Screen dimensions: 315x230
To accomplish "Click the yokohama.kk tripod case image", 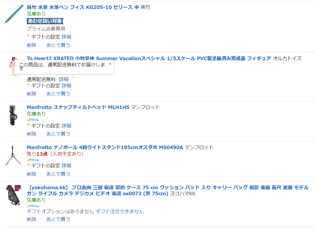I will click(13, 195).
